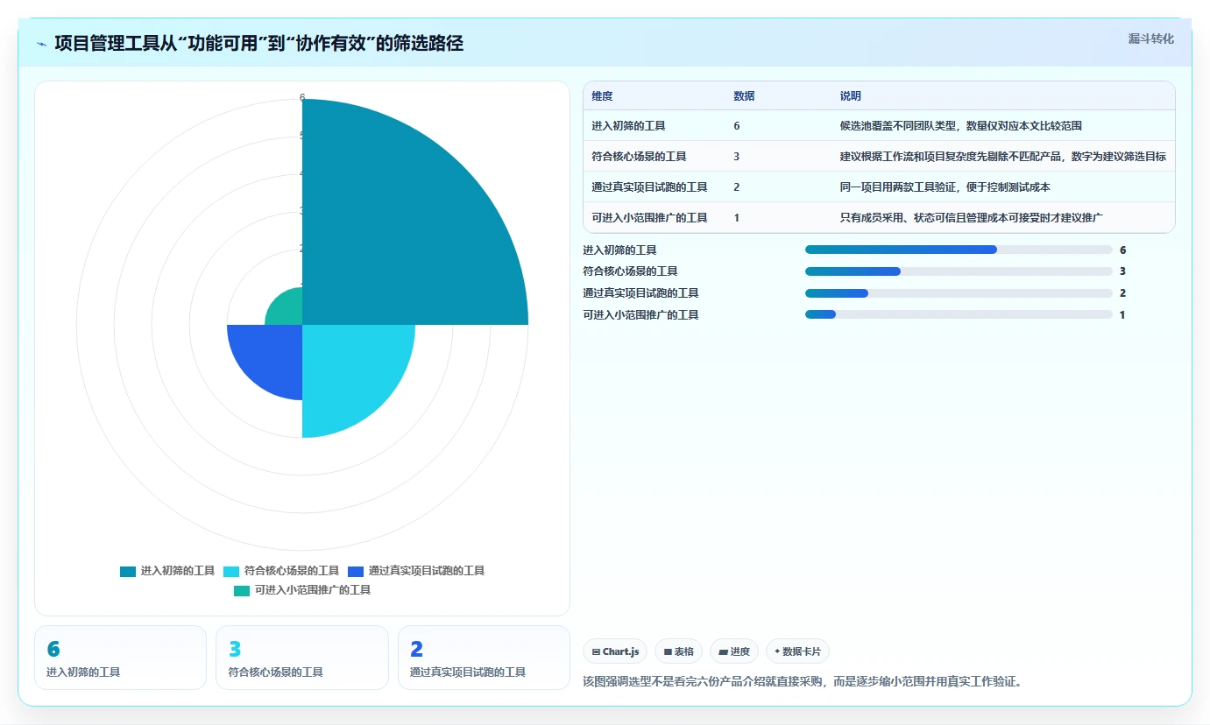Click the description starting 同一项目用两款工具验证
The width and height of the screenshot is (1210, 725).
coord(945,187)
